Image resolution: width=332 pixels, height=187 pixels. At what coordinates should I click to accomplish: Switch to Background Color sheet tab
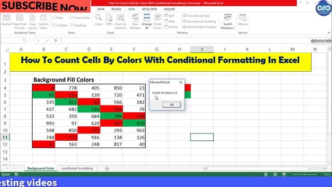tap(40, 168)
